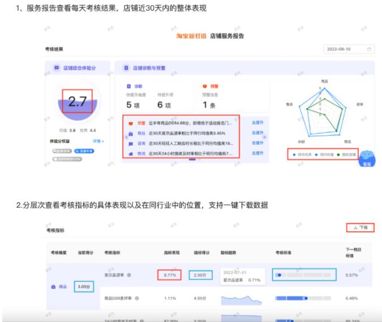The image size is (382, 322).
Task: Click the 物流 truck icon in the 24小时揽收 alert row
Action: tap(131, 154)
